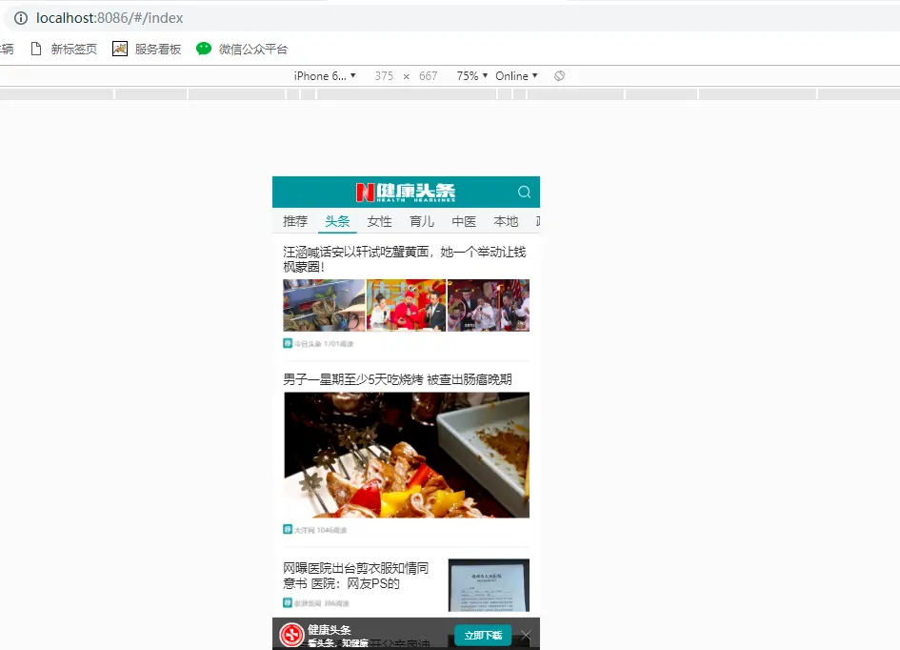Select the 本地 tab

(x=506, y=222)
